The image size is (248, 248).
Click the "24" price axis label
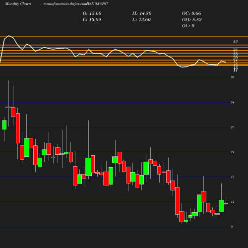tap(233, 152)
